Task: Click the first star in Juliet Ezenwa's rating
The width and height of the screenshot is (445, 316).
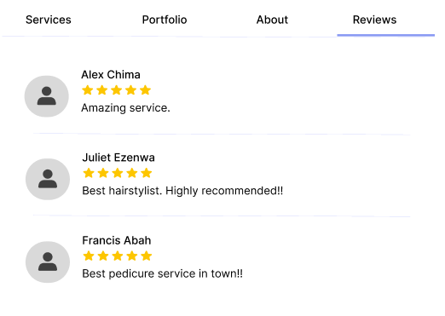Action: tap(89, 173)
